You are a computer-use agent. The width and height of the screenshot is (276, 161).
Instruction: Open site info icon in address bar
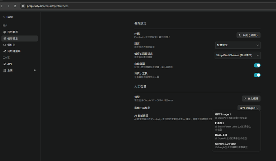[x=23, y=6]
